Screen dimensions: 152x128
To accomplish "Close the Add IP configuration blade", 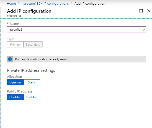I will point(149,11).
